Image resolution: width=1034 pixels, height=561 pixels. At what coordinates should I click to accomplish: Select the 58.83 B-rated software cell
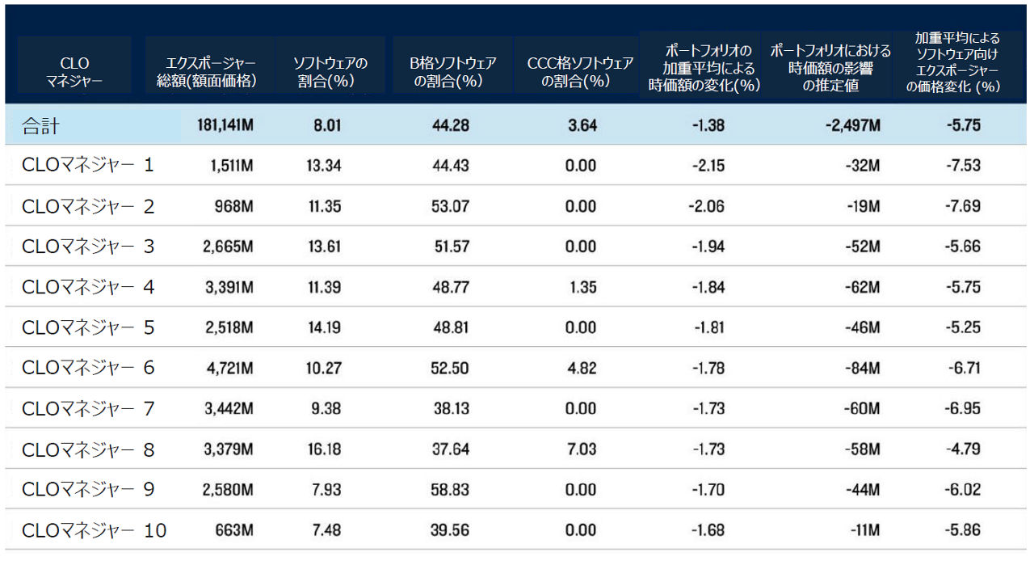451,490
